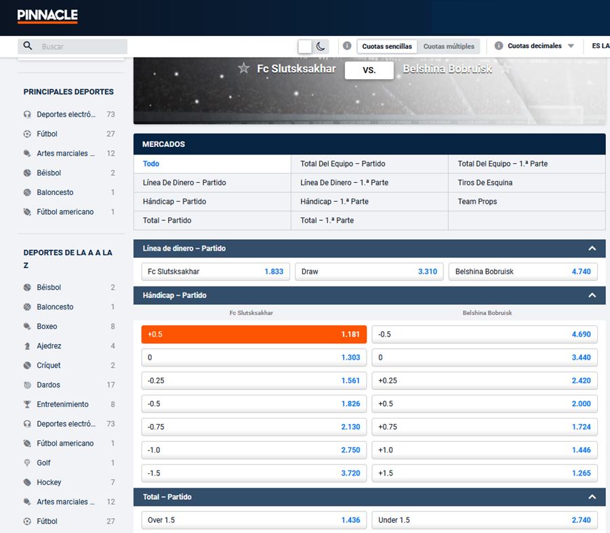Click the Buscar search field
The image size is (610, 533).
coord(81,47)
